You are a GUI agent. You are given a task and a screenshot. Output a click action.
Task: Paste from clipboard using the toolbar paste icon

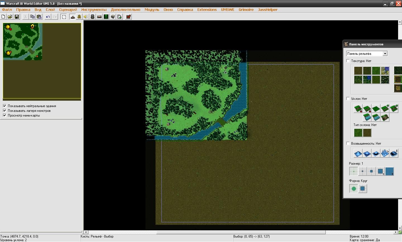point(39,17)
